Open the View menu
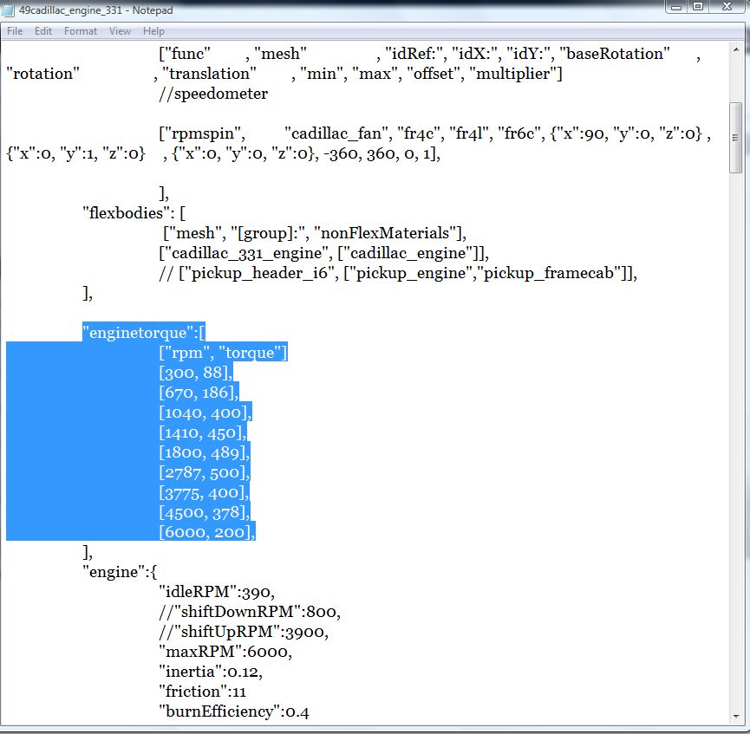The height and width of the screenshot is (734, 750). [120, 31]
